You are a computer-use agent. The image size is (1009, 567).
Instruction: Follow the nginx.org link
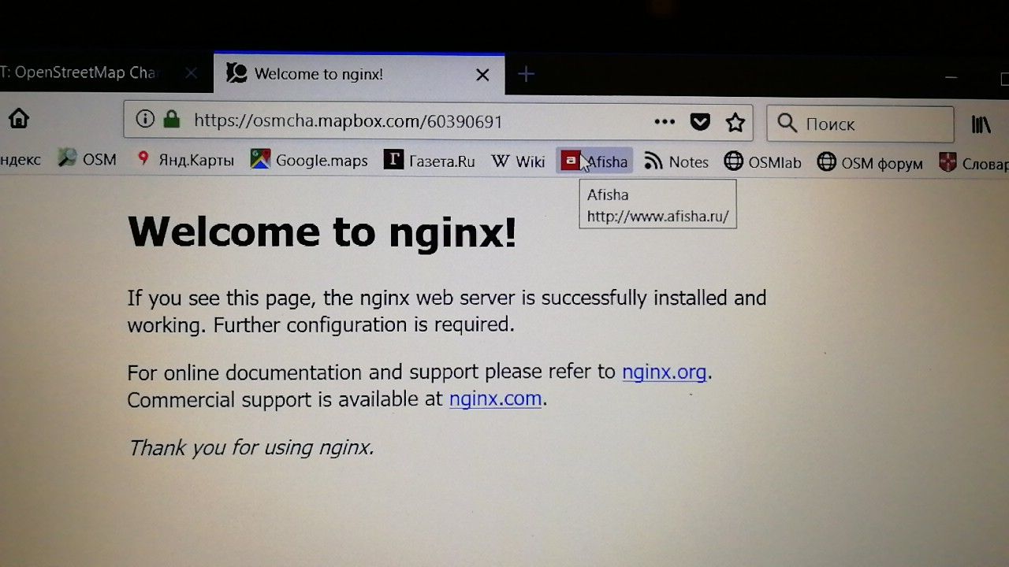(x=664, y=371)
